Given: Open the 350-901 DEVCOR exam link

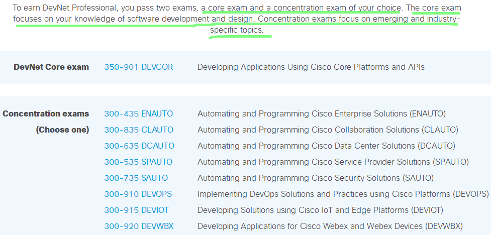Looking at the screenshot, I should [x=138, y=67].
